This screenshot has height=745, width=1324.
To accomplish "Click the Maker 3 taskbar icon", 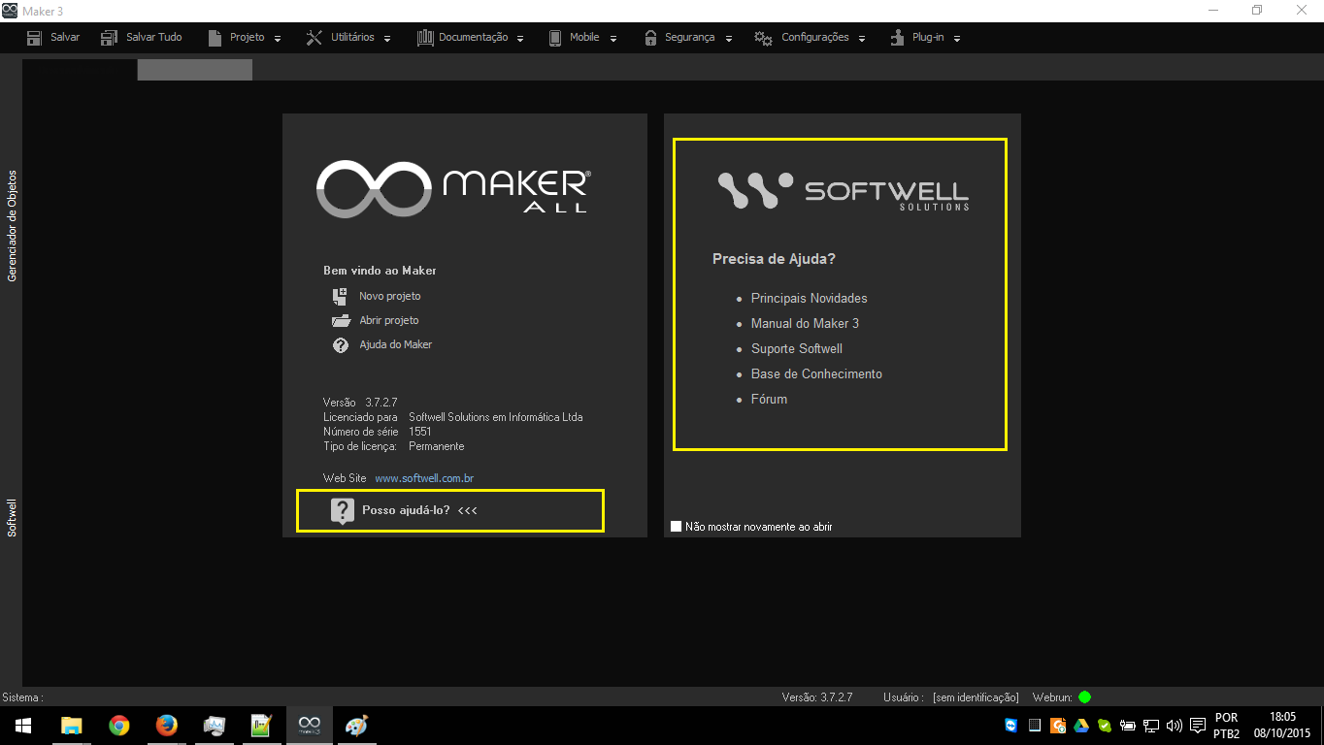I will coord(310,726).
